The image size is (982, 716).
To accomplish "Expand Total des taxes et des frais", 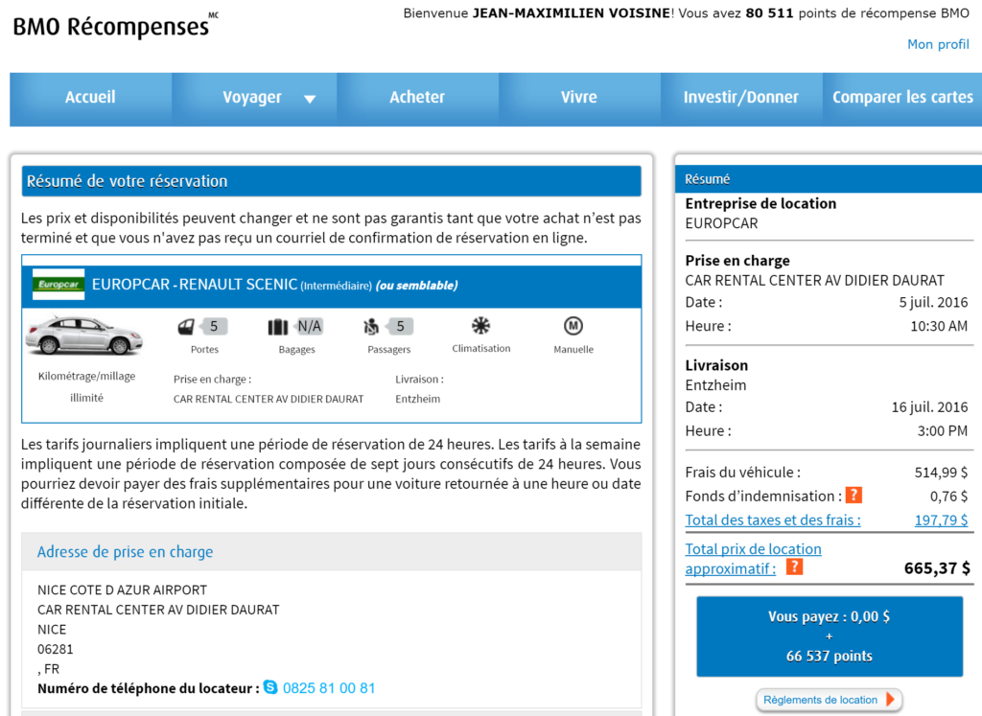I will [x=773, y=520].
